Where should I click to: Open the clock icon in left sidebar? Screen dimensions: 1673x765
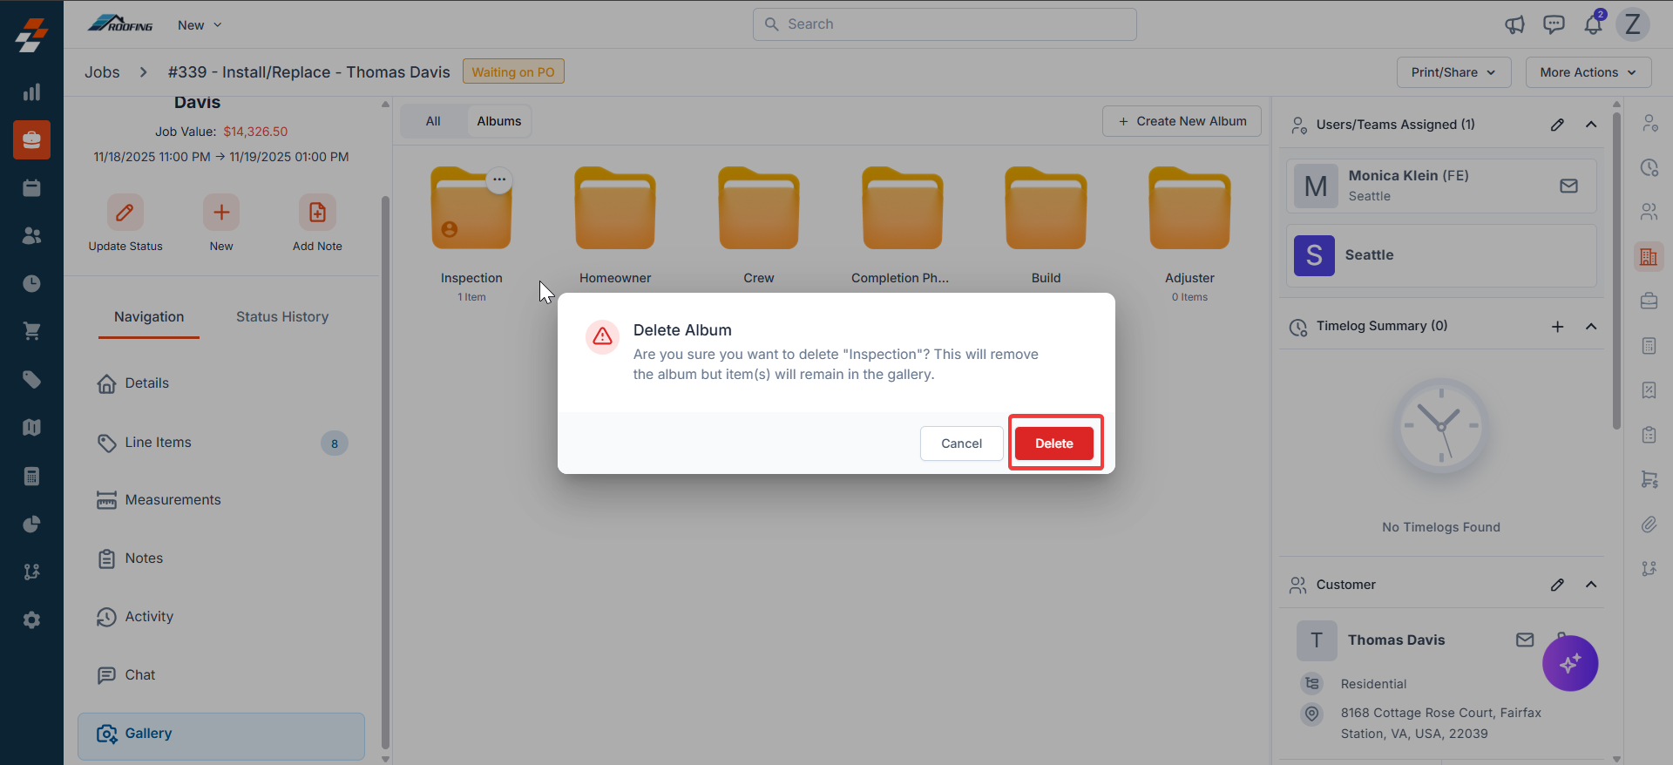pyautogui.click(x=31, y=284)
